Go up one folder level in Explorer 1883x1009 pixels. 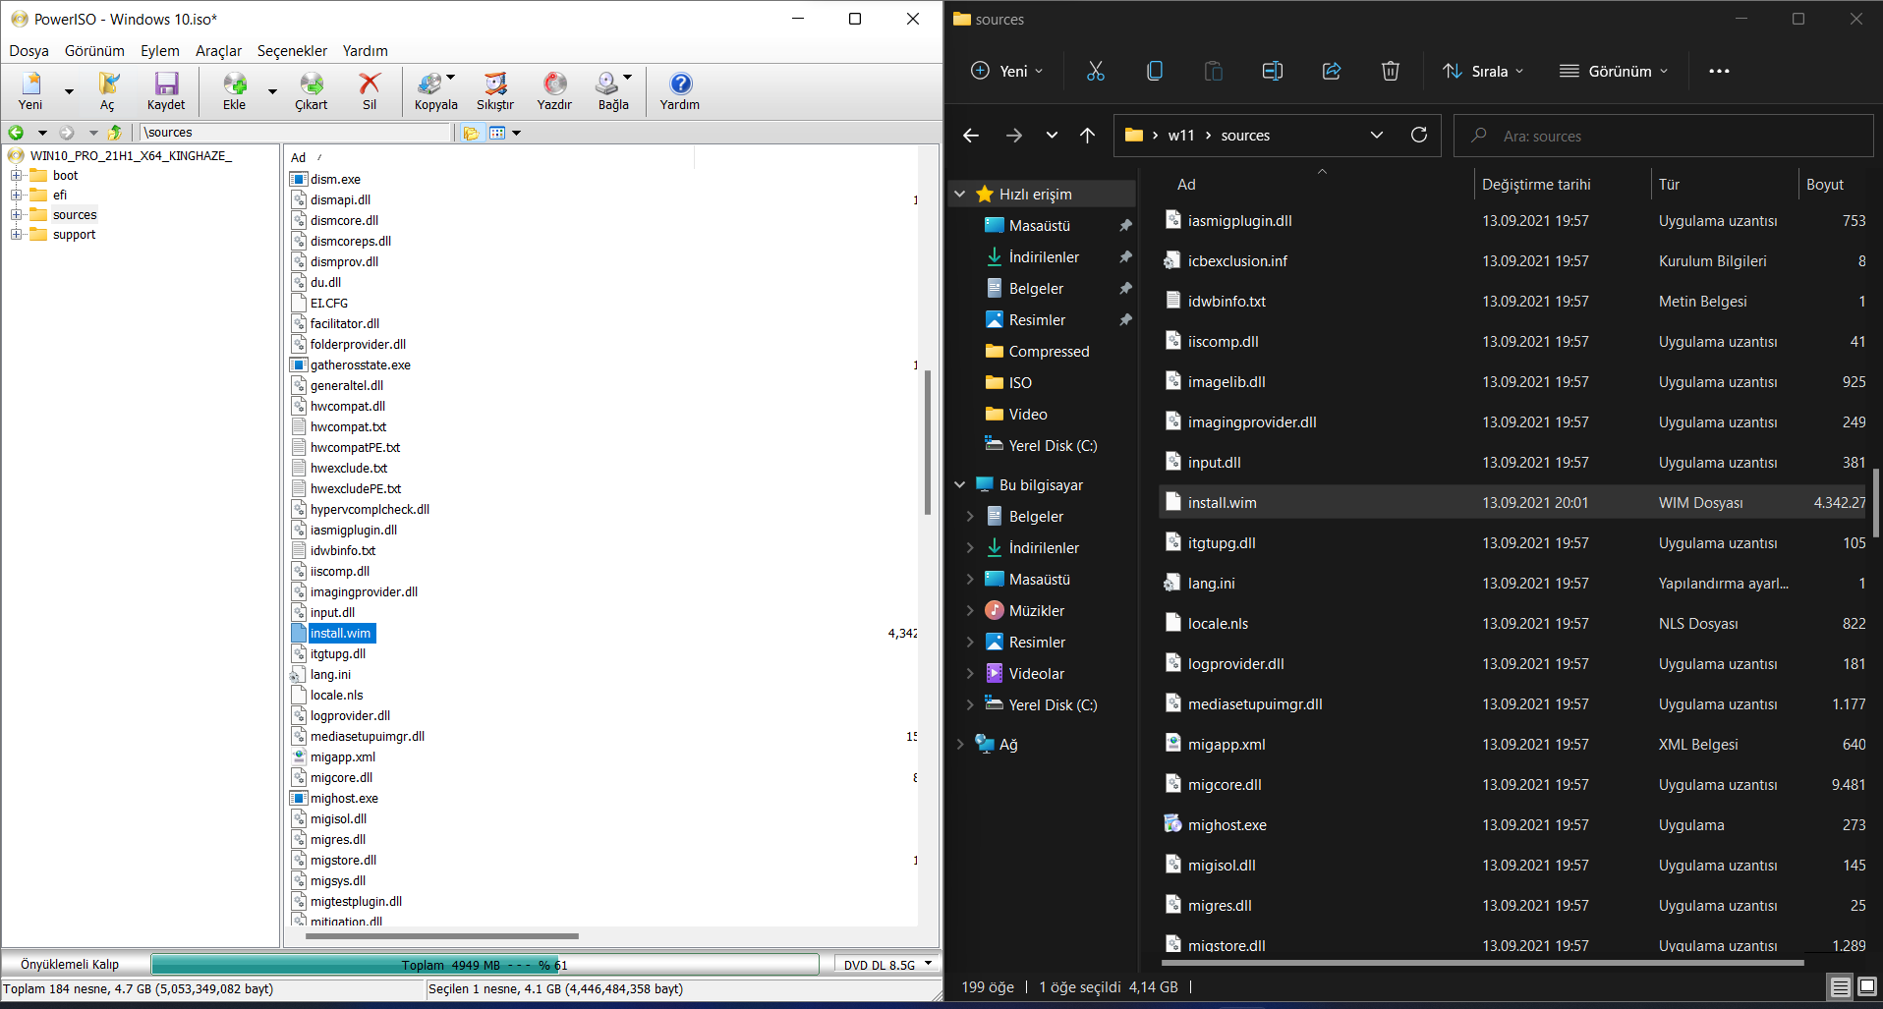click(1087, 136)
